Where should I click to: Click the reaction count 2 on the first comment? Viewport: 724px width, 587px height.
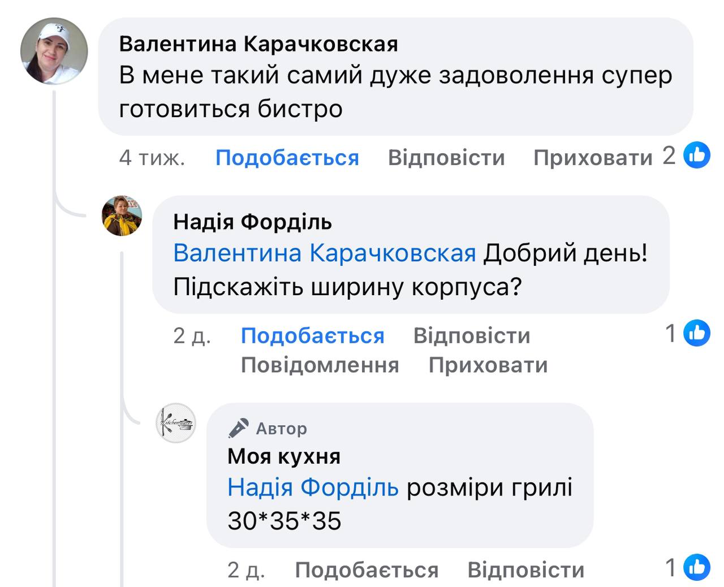click(x=669, y=155)
